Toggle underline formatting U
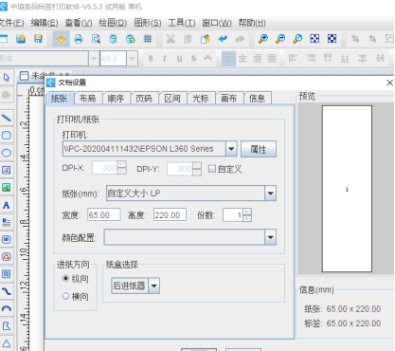 [179, 58]
